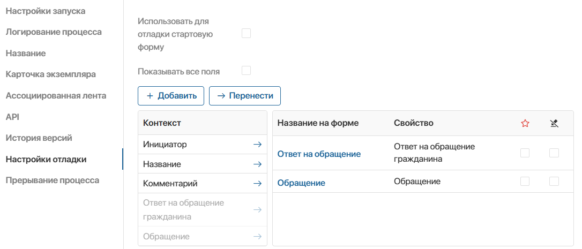Click the dimmed arrow beside Ответ на обращение гражданина
The height and width of the screenshot is (249, 582).
pos(257,210)
